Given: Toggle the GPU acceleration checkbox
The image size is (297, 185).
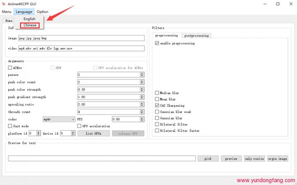Looking at the screenshot, I should pos(79,126).
